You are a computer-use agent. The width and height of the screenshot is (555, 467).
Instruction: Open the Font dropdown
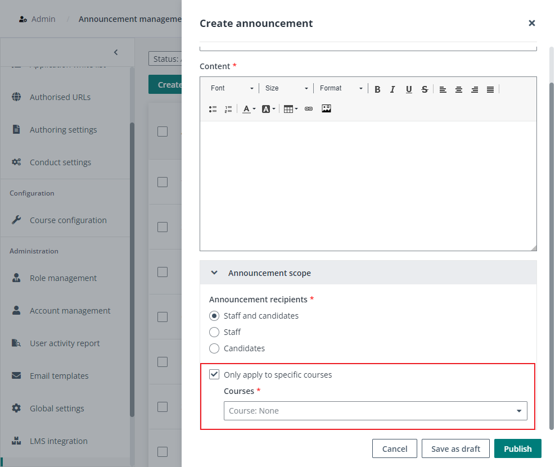pyautogui.click(x=232, y=88)
